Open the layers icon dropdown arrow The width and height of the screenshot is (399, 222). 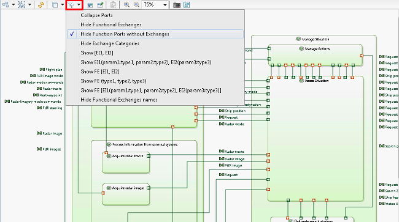63,5
